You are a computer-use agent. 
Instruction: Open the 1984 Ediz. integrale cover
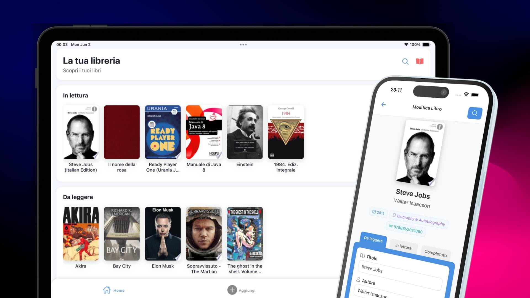point(286,132)
